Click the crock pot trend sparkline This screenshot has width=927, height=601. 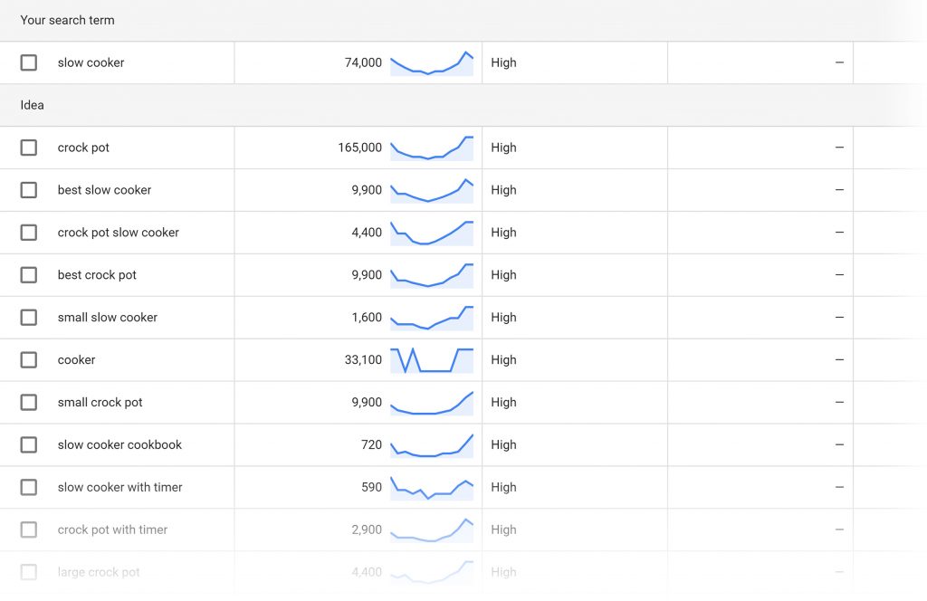[432, 148]
